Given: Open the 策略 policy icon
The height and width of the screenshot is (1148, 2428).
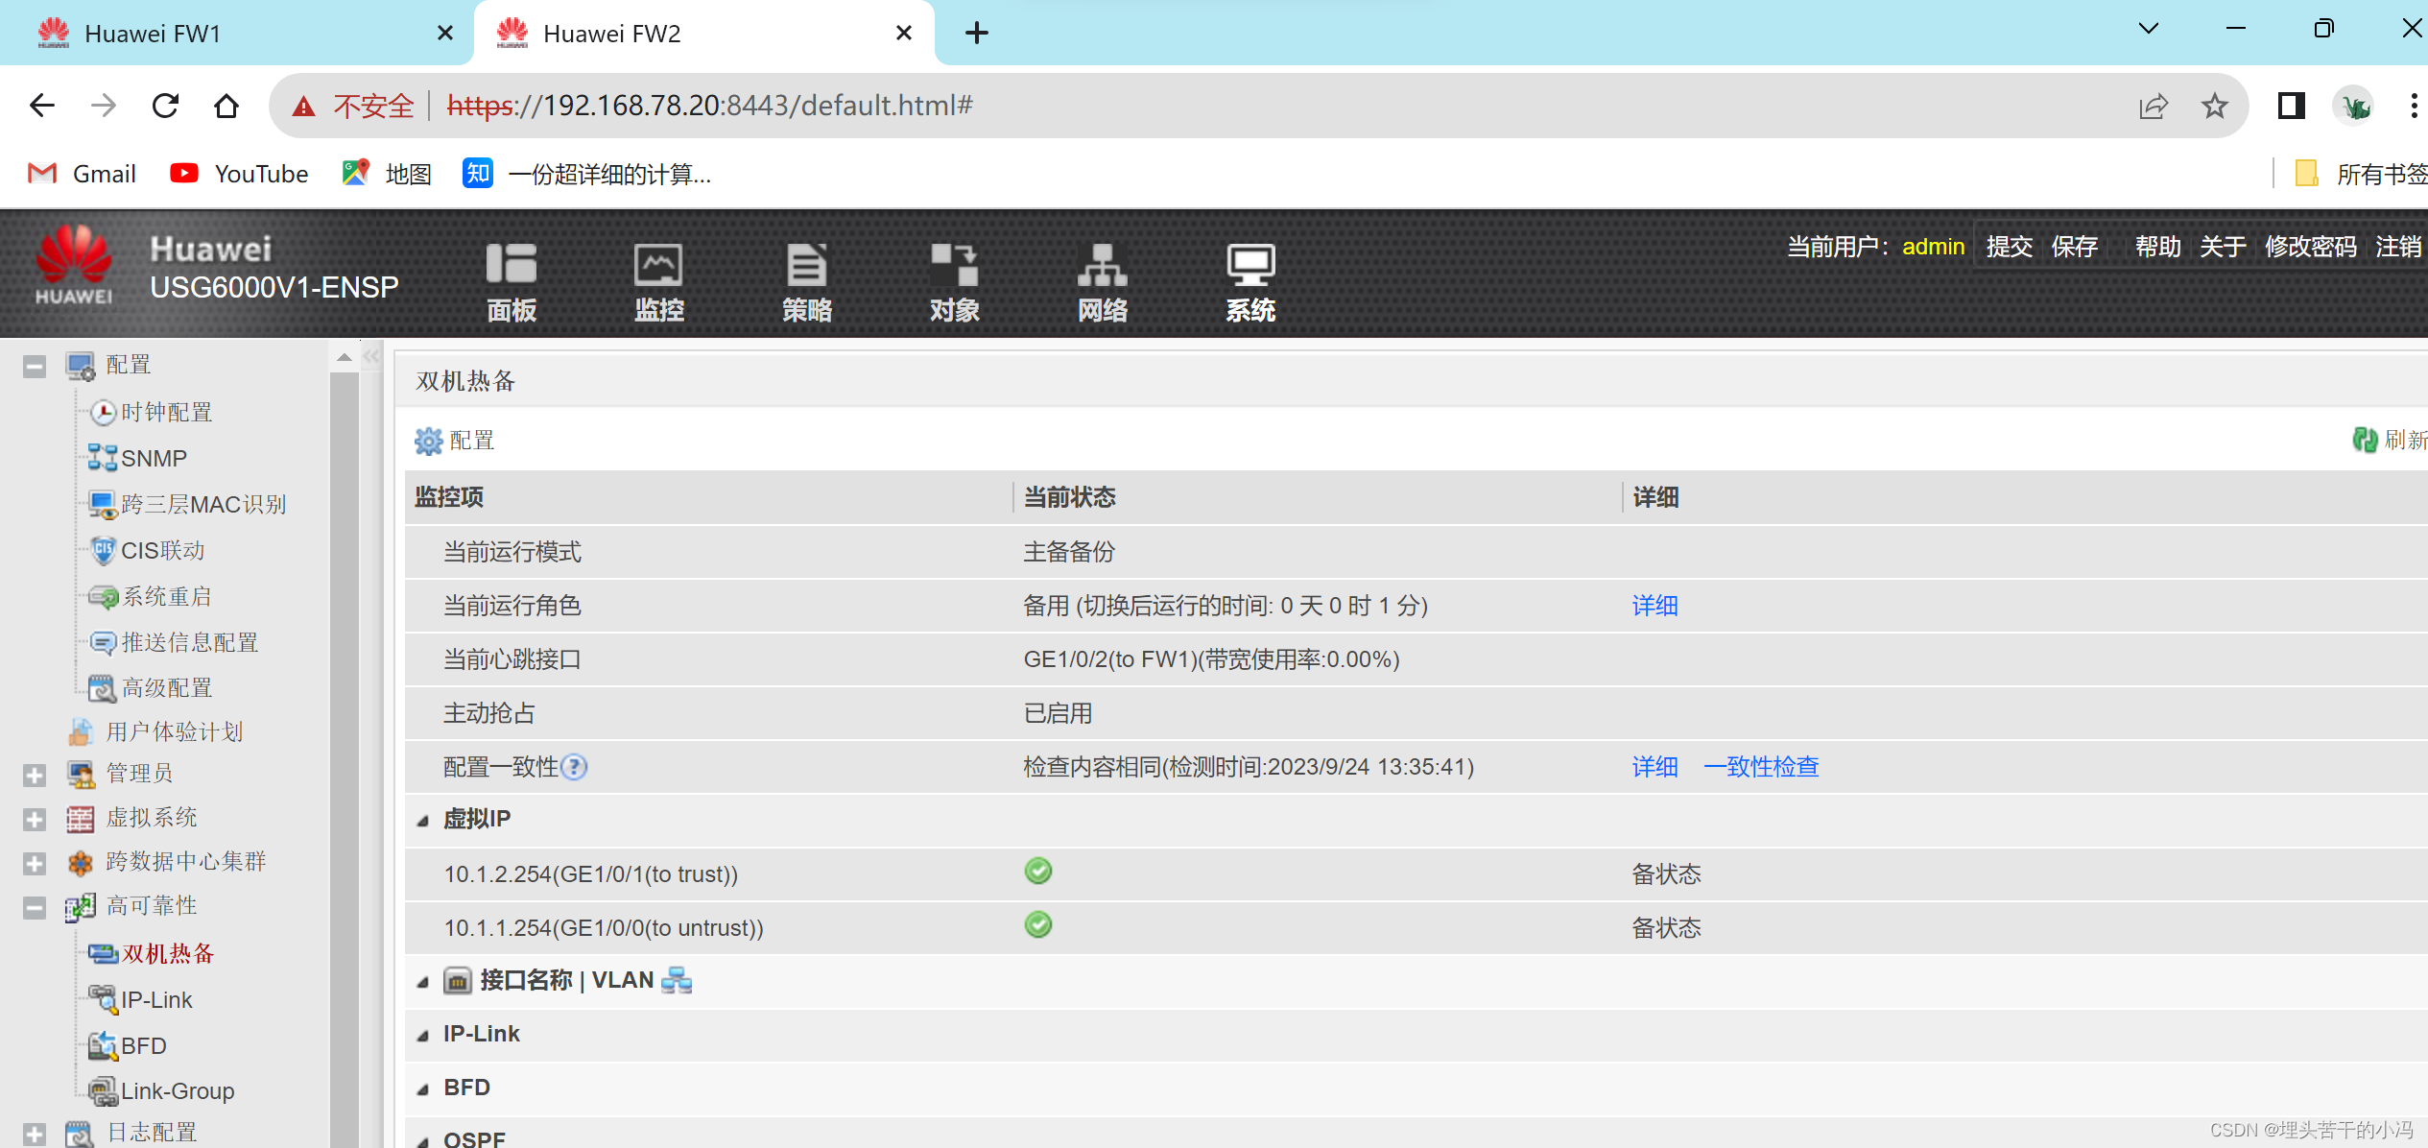Looking at the screenshot, I should [806, 266].
